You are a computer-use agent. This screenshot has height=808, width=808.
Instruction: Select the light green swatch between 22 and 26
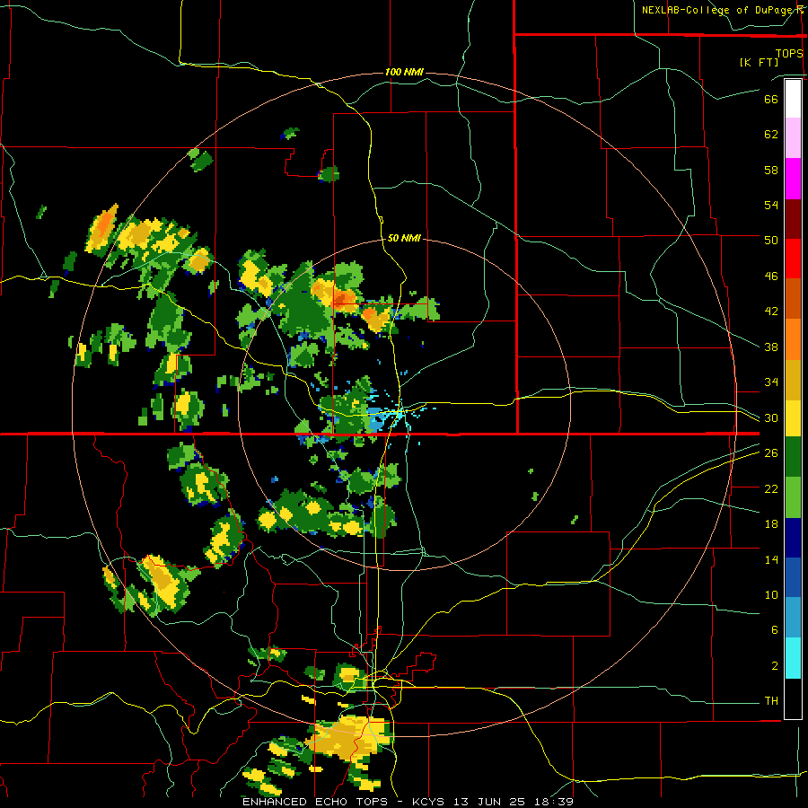point(793,496)
